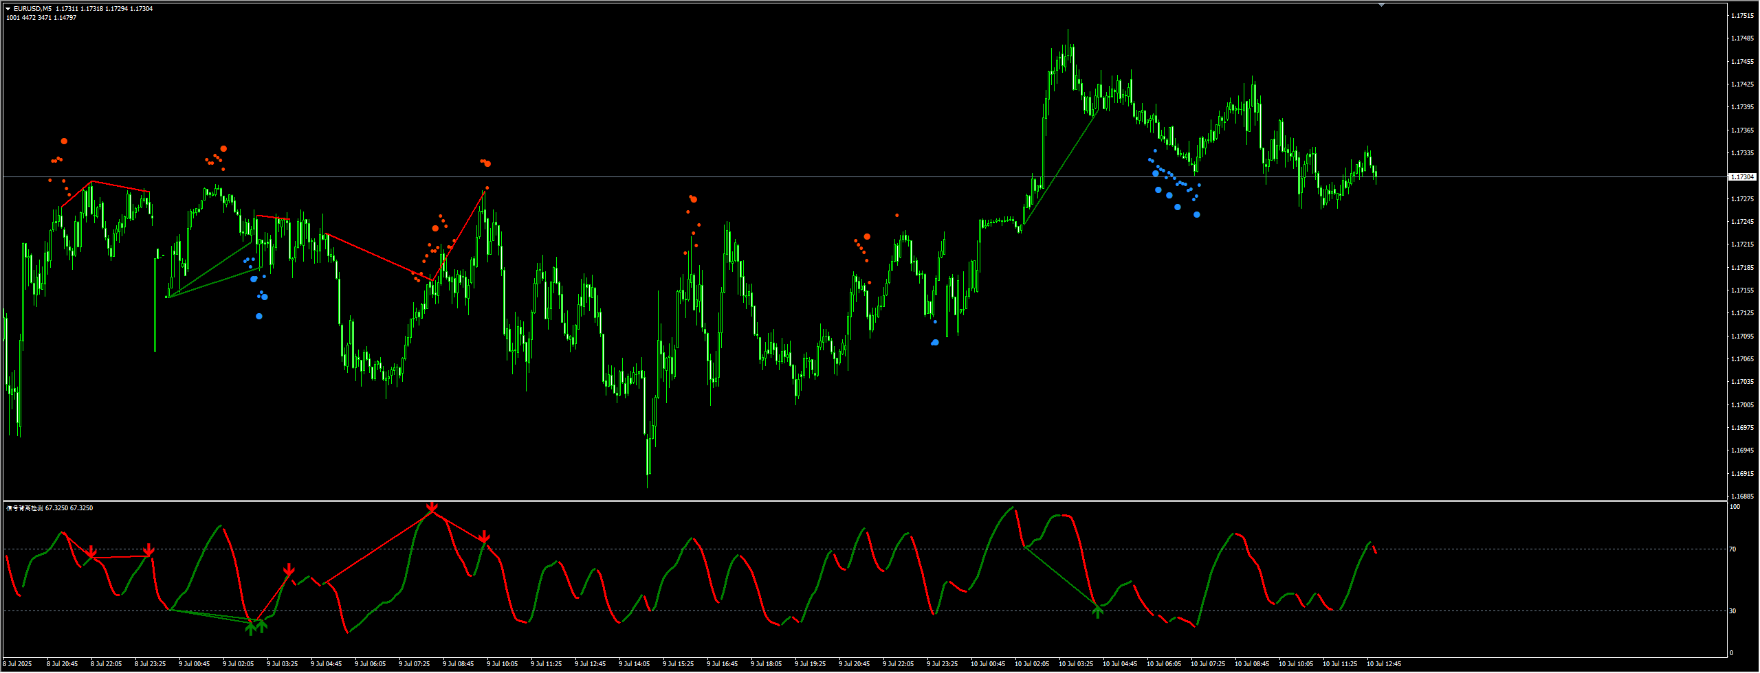Click the rightmost green up arrow in indicator
Screen dimensions: 1760x673
[x=1097, y=611]
